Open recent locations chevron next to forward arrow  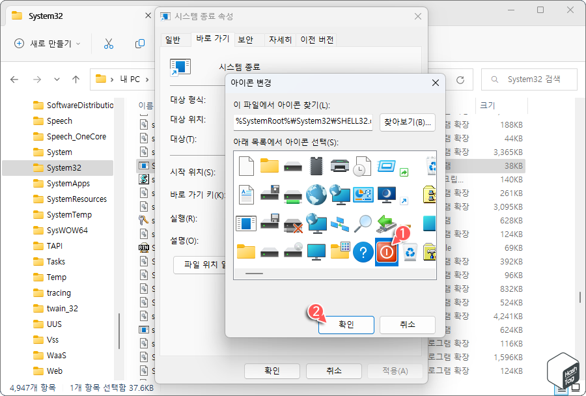tap(57, 79)
